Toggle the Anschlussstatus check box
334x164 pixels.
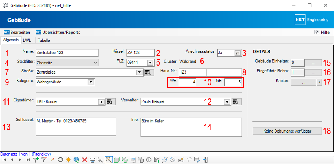[x=237, y=53]
